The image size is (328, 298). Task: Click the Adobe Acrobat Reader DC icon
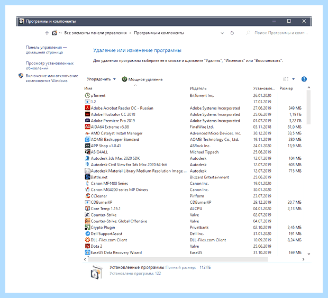click(x=87, y=108)
